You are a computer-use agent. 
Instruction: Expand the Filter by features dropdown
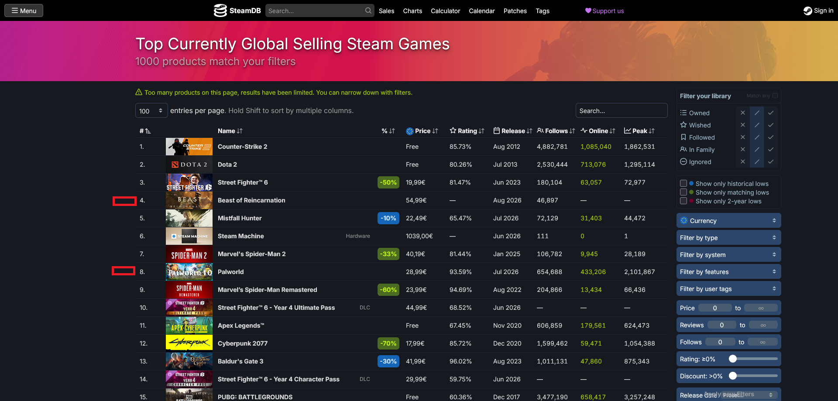coord(728,271)
